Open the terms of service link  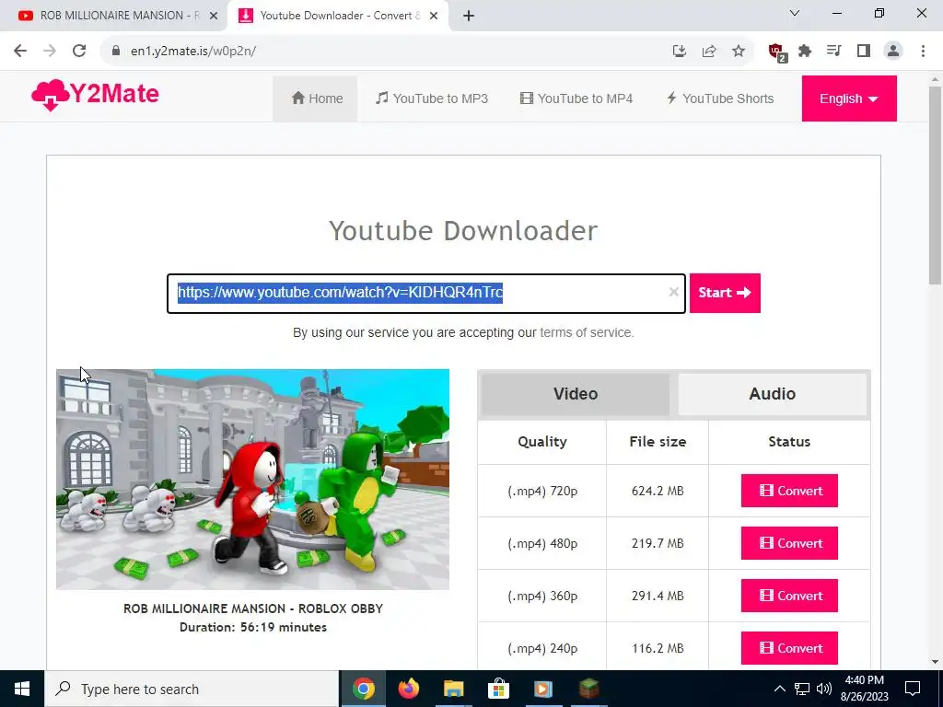pyautogui.click(x=586, y=332)
